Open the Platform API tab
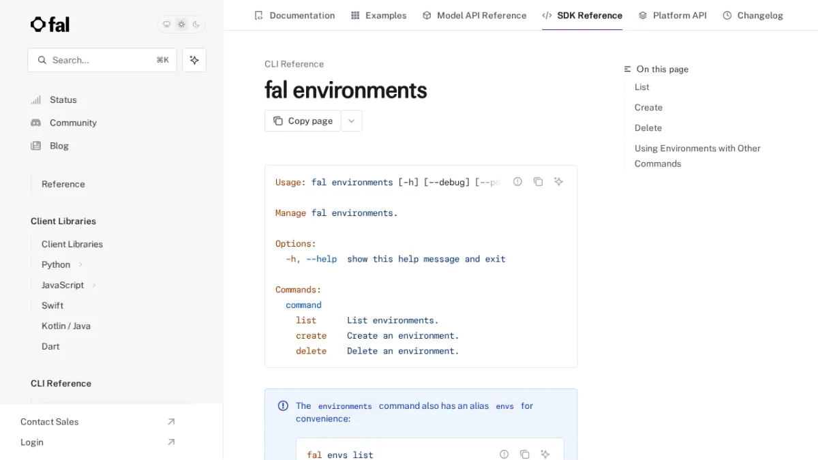 [x=672, y=15]
